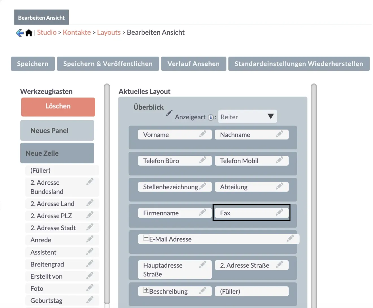Edit Hauptadresse Straße with its pencil icon
Image resolution: width=373 pixels, height=308 pixels.
(203, 265)
